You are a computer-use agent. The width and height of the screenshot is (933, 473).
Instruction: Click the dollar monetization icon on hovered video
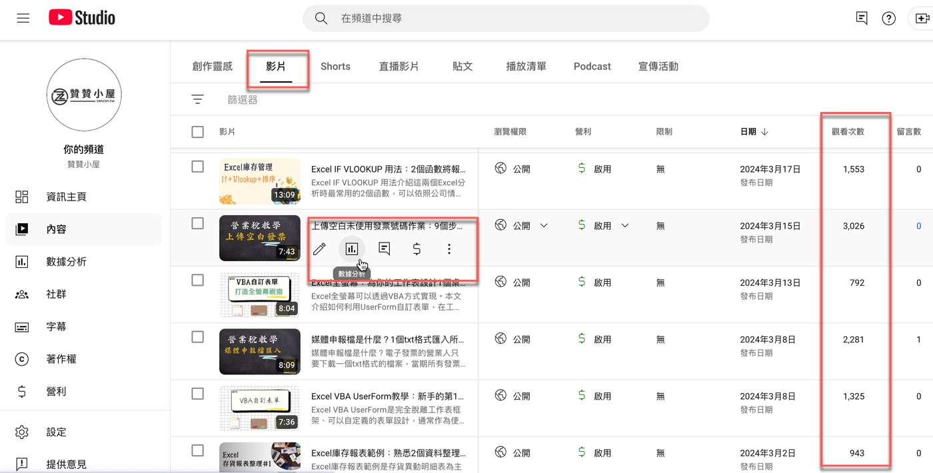pyautogui.click(x=417, y=249)
